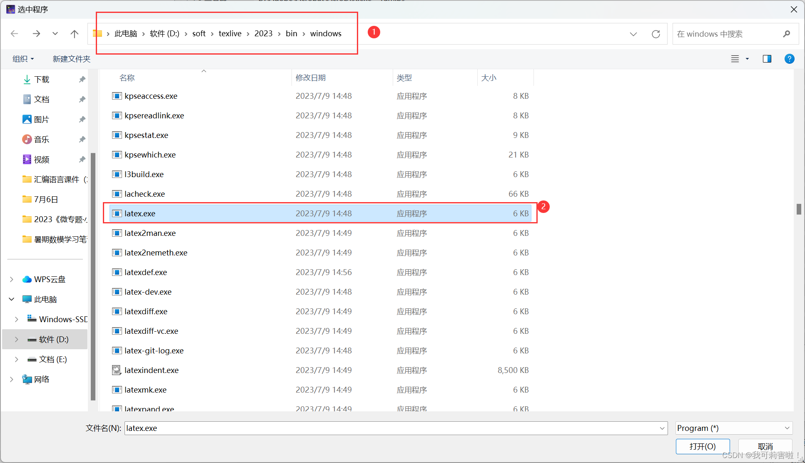805x463 pixels.
Task: Click the search magnifier icon
Action: [x=786, y=34]
